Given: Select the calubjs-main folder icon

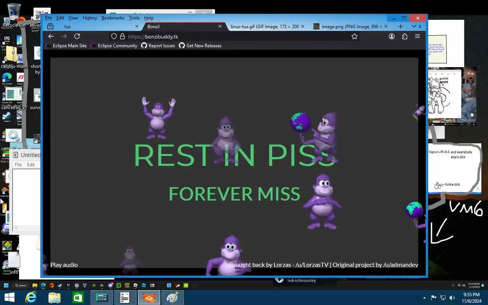Looking at the screenshot, I should click(x=14, y=57).
